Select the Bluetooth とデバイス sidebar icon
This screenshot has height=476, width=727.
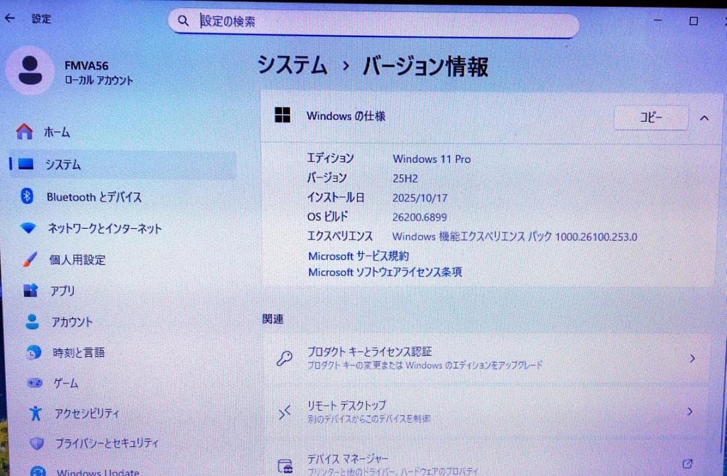[28, 197]
